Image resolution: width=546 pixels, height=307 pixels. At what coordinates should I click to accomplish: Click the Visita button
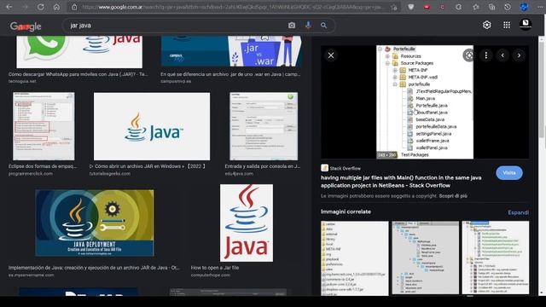(509, 173)
